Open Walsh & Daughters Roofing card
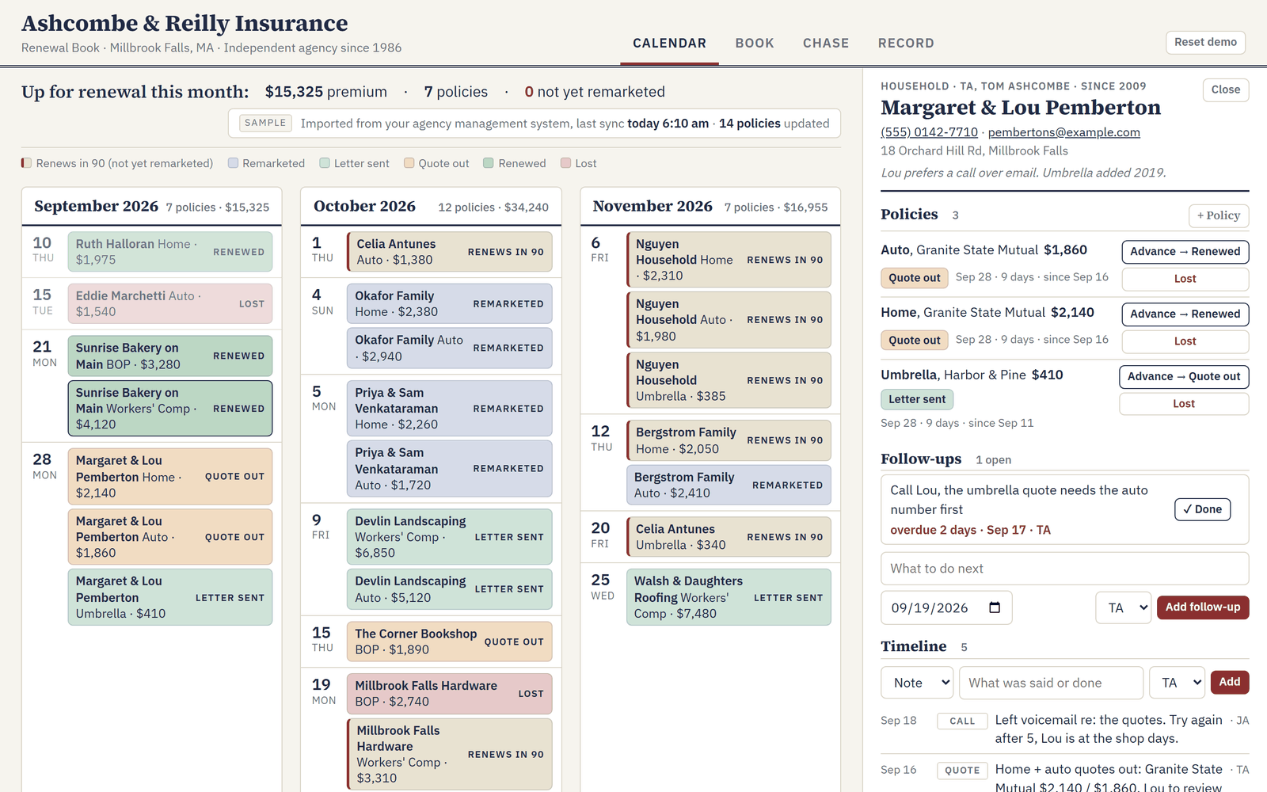1267x792 pixels. point(729,597)
